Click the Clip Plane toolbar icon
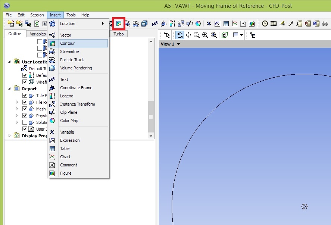The height and width of the screenshot is (225, 331). pos(189,24)
